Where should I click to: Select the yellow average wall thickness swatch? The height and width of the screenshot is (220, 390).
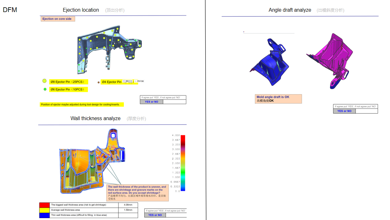[45, 210]
